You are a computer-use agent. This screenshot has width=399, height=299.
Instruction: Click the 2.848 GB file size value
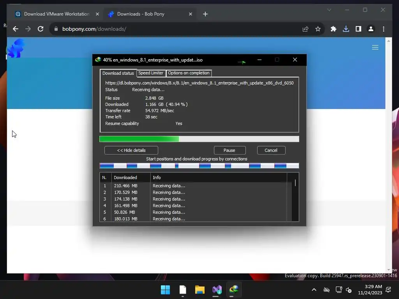pyautogui.click(x=154, y=98)
